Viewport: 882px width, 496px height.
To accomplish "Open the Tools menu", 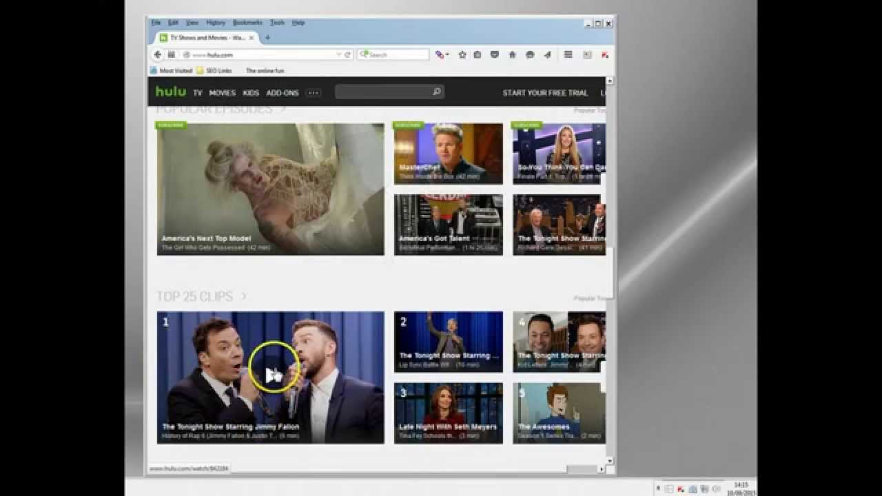I will pyautogui.click(x=277, y=23).
